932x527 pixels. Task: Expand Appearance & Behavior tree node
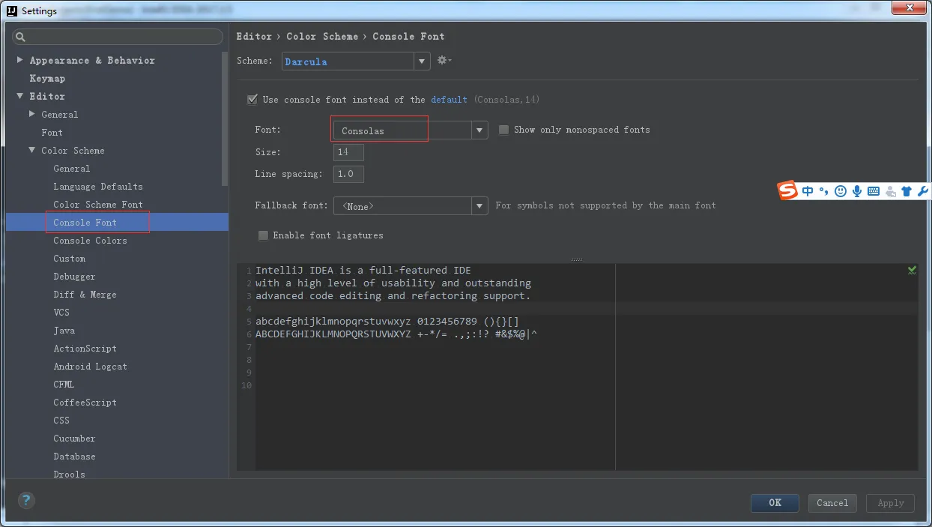pyautogui.click(x=20, y=60)
